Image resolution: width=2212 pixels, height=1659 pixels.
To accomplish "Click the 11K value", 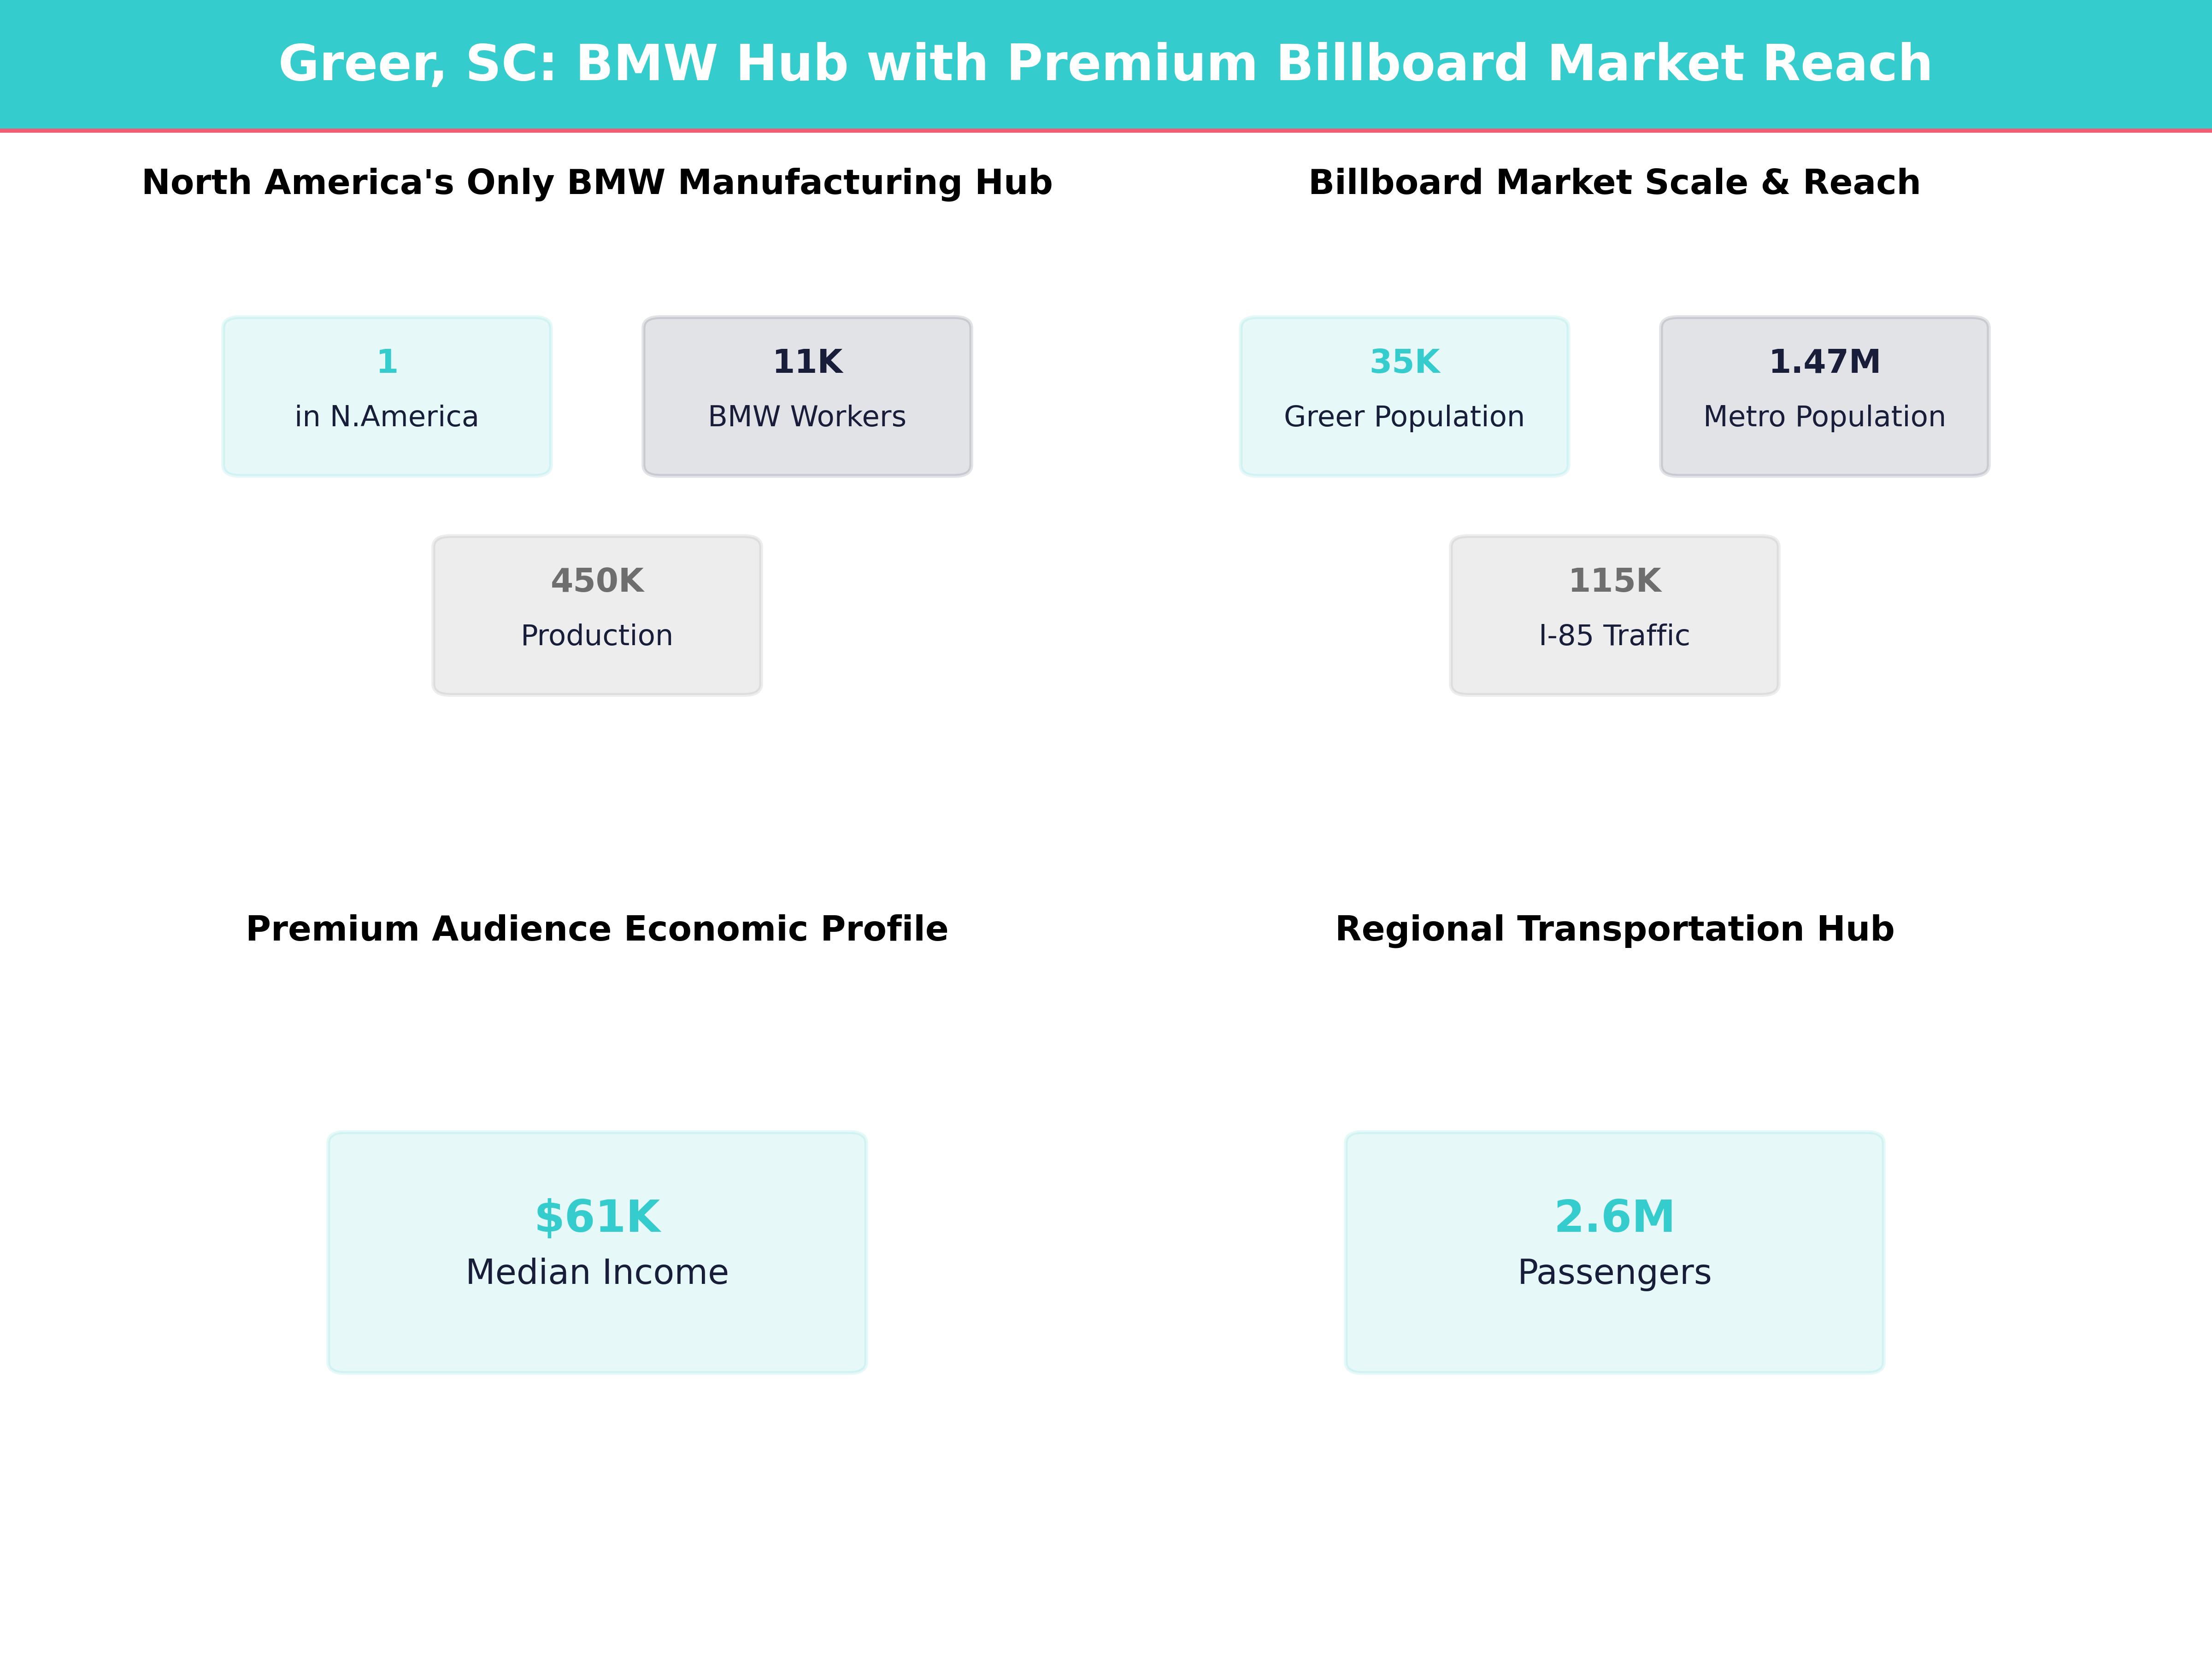I will [807, 362].
